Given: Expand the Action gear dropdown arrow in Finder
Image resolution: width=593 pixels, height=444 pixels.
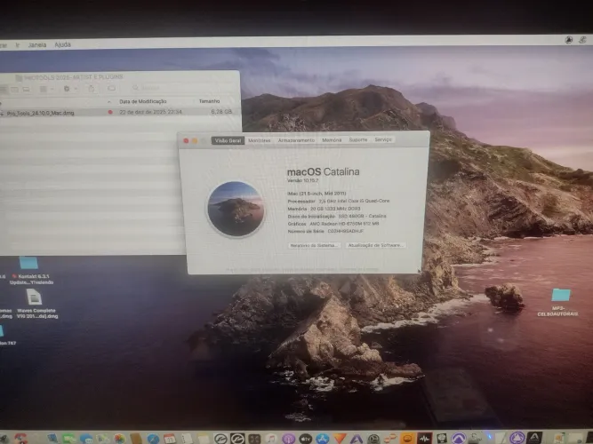Looking at the screenshot, I should click(76, 89).
